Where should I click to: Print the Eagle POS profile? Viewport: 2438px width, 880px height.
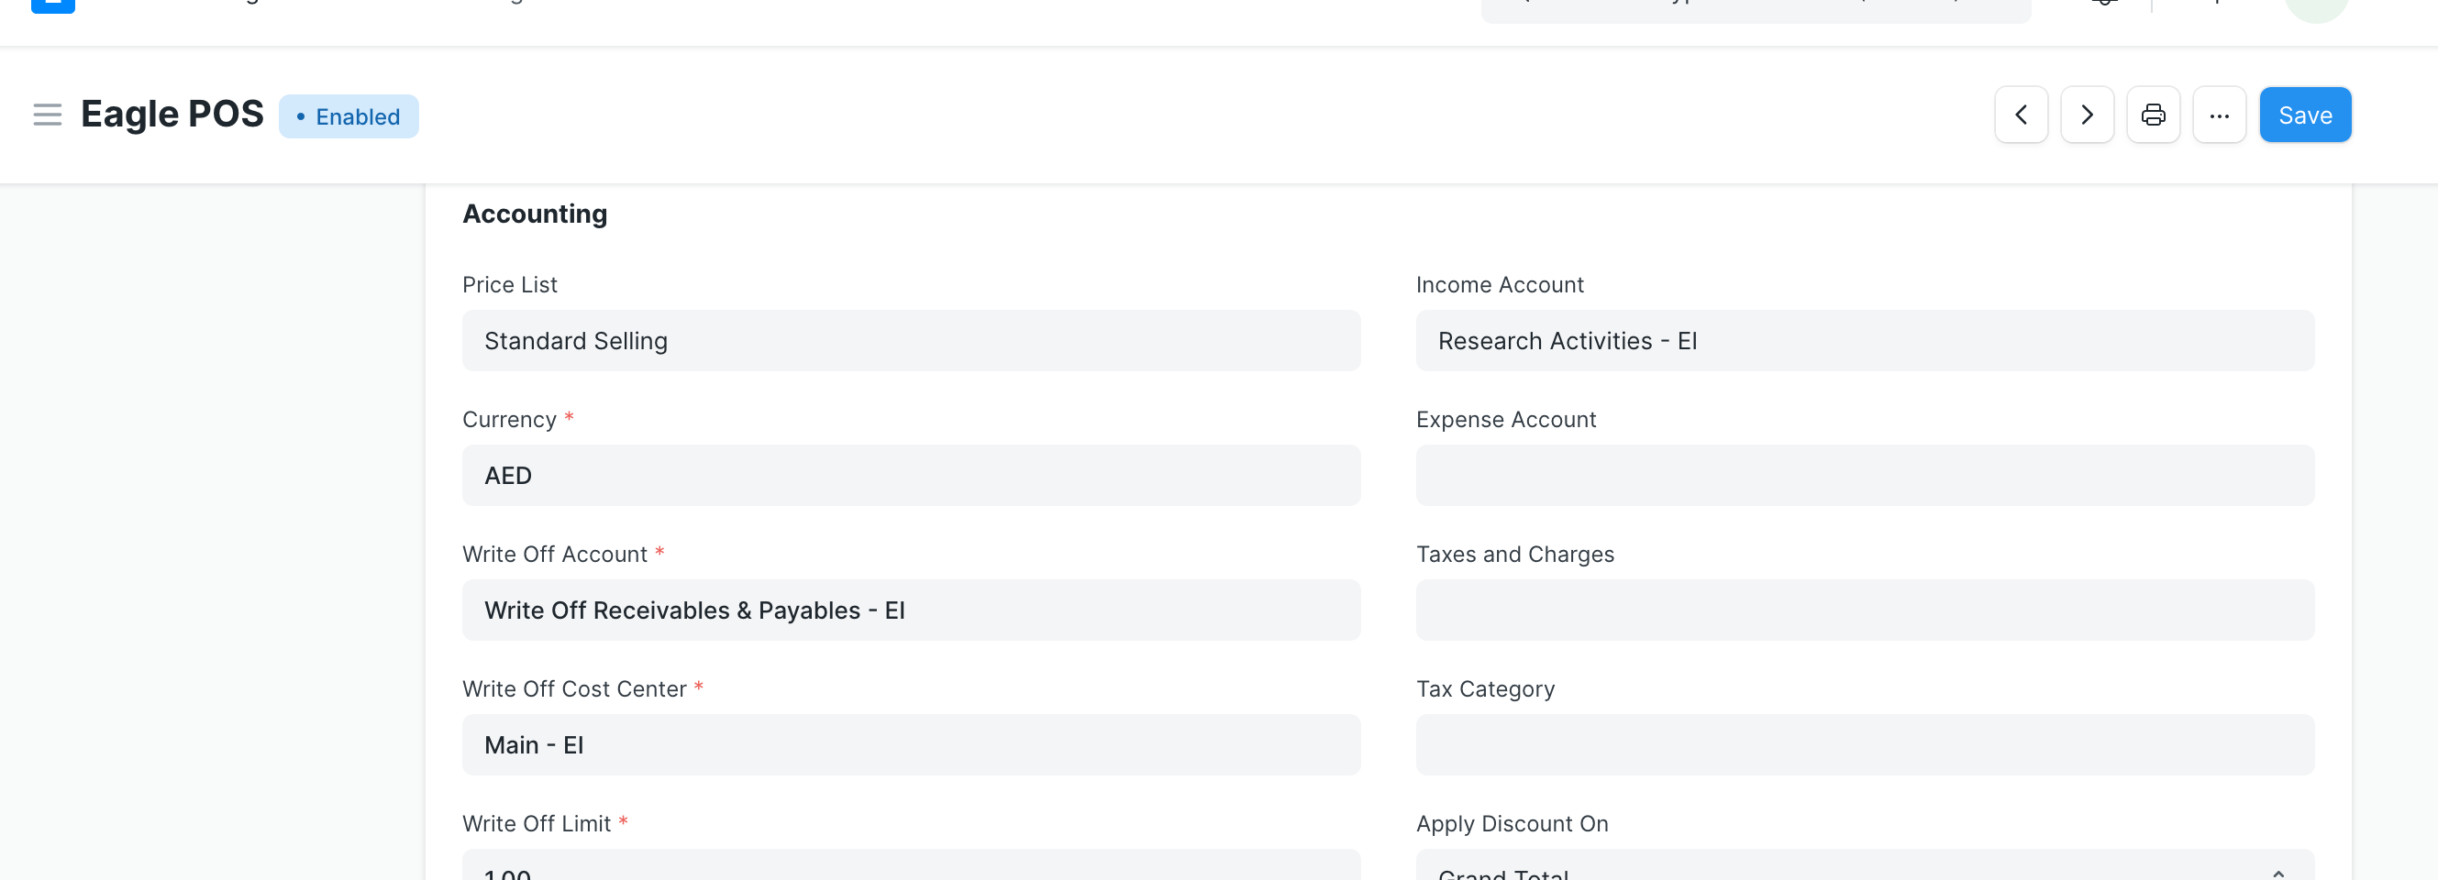pyautogui.click(x=2153, y=115)
